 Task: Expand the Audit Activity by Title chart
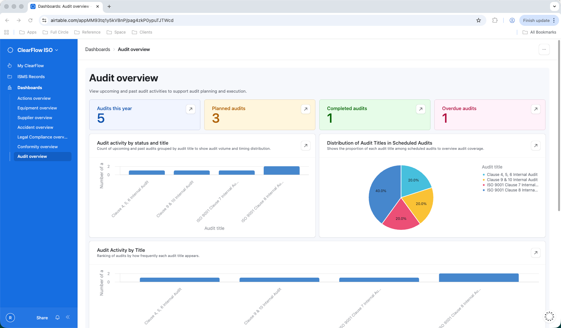535,253
